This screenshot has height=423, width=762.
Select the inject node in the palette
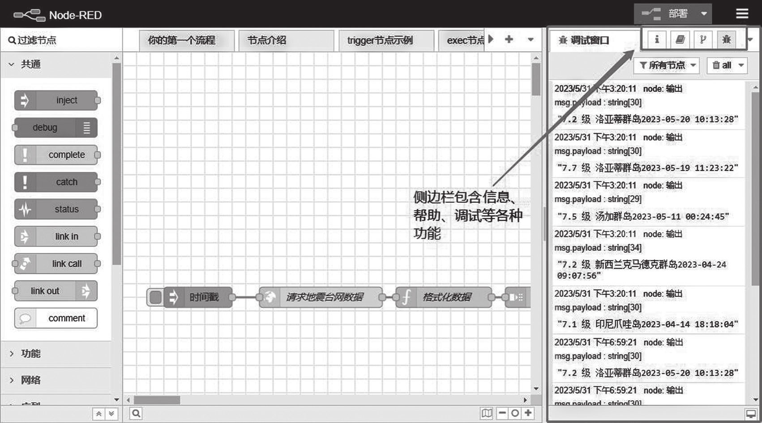pos(56,100)
